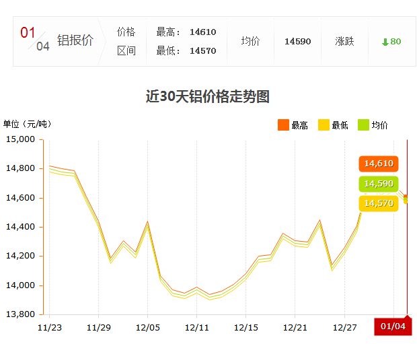Click the 12/27 date on the axis
Image resolution: width=417 pixels, height=344 pixels.
click(344, 326)
